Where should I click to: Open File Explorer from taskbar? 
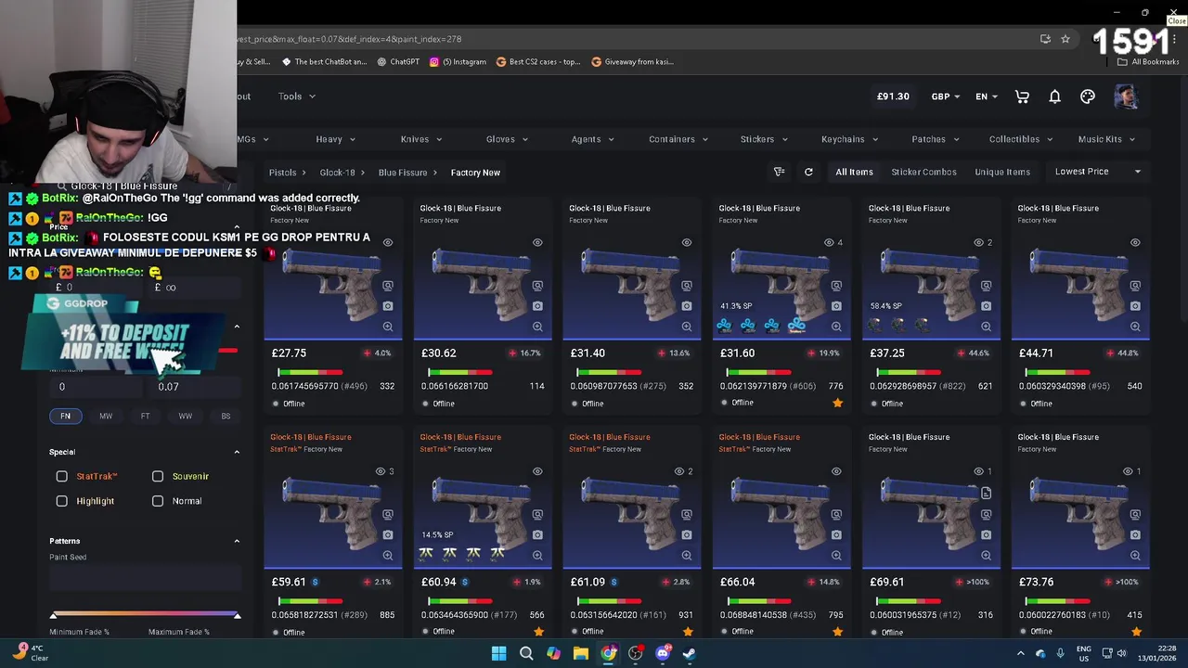click(581, 653)
